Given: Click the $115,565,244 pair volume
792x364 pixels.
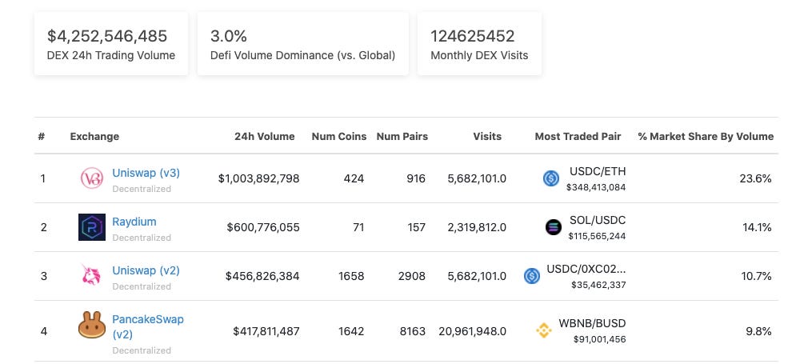Looking at the screenshot, I should (597, 236).
